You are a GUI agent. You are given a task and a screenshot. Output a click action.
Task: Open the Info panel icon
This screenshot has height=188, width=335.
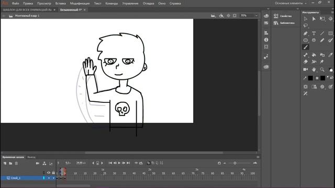[266, 40]
